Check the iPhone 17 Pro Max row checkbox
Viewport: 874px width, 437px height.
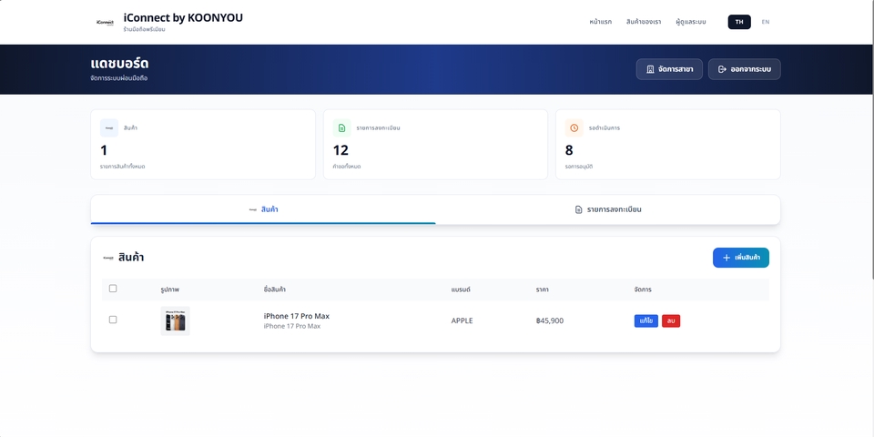113,320
